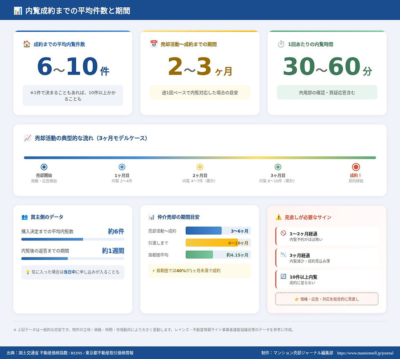
Task: Click the prohibited icon beside 1〜2ヶ月経過
Action: 283,233
